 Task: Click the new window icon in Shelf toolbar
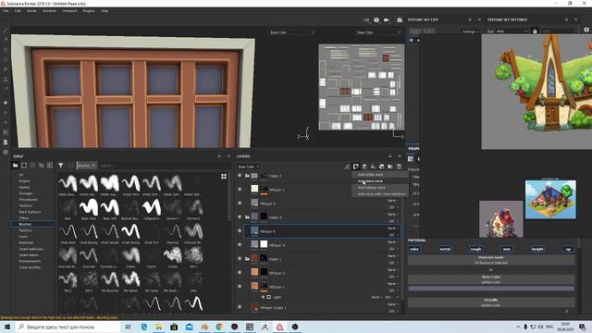point(24,166)
